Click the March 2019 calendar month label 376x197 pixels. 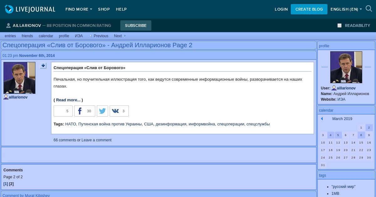tap(342, 119)
